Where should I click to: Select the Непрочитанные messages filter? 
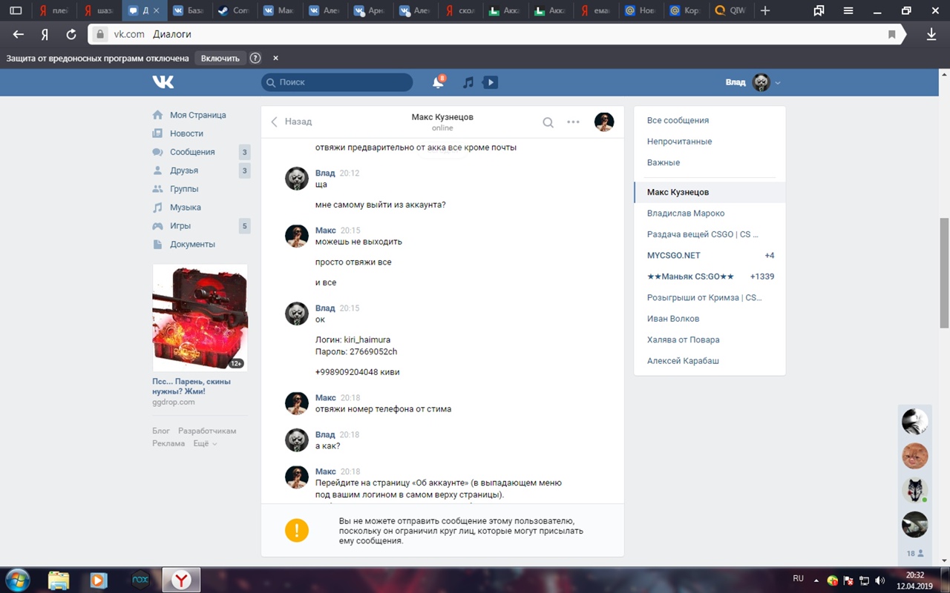tap(679, 141)
